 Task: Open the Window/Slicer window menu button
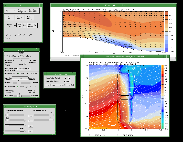click(x=5, y=106)
